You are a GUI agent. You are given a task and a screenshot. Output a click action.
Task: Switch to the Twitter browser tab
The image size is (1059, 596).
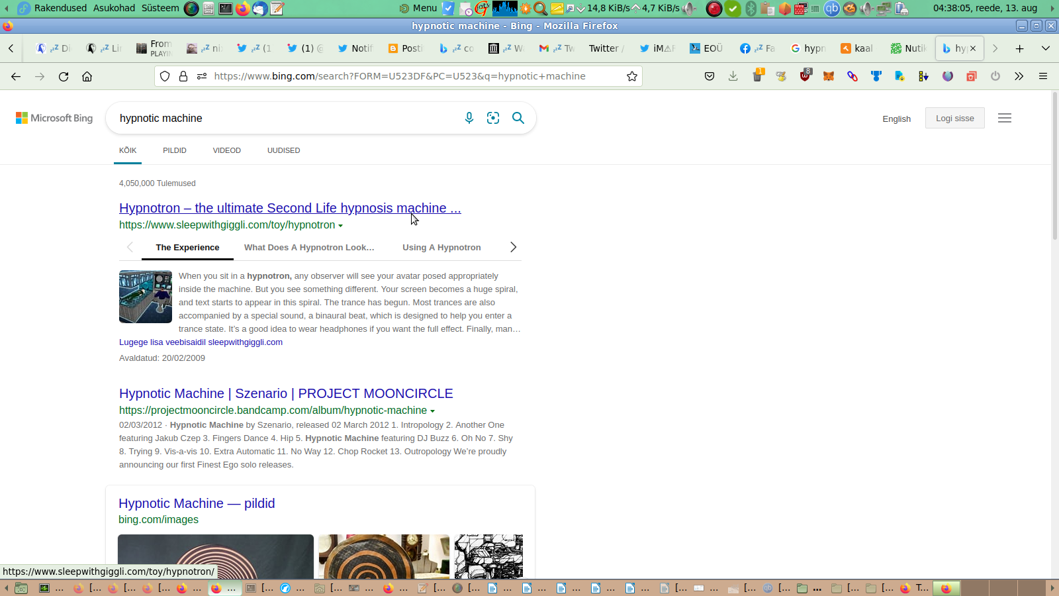605,48
